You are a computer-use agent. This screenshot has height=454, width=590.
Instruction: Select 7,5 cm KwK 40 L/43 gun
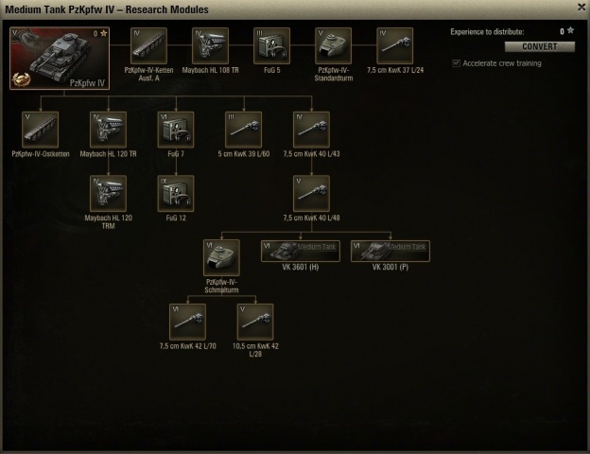pyautogui.click(x=311, y=130)
